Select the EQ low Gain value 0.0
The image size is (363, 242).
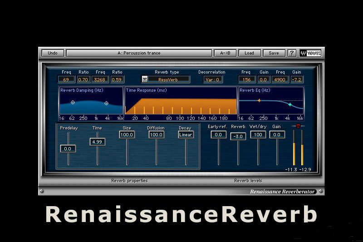click(x=263, y=79)
